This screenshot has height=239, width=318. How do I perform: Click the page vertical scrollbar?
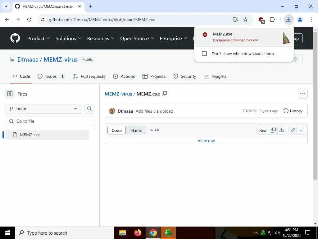point(315,106)
